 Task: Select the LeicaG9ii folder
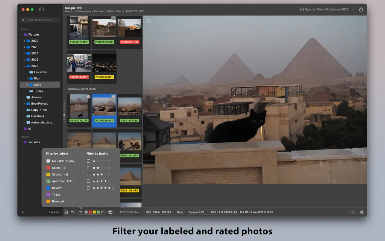pyautogui.click(x=40, y=72)
